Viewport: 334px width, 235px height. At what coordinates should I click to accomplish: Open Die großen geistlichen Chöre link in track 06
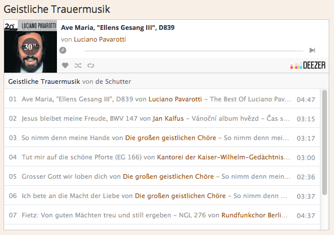pos(180,196)
